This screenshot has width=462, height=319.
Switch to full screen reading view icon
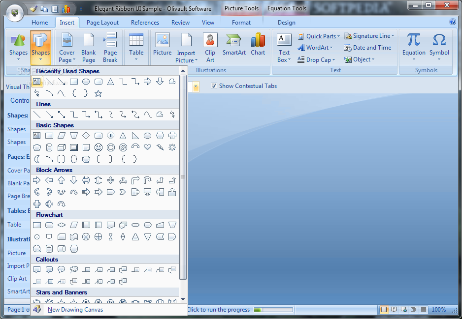(x=394, y=309)
